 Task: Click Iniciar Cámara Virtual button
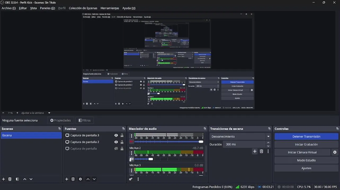click(302, 152)
